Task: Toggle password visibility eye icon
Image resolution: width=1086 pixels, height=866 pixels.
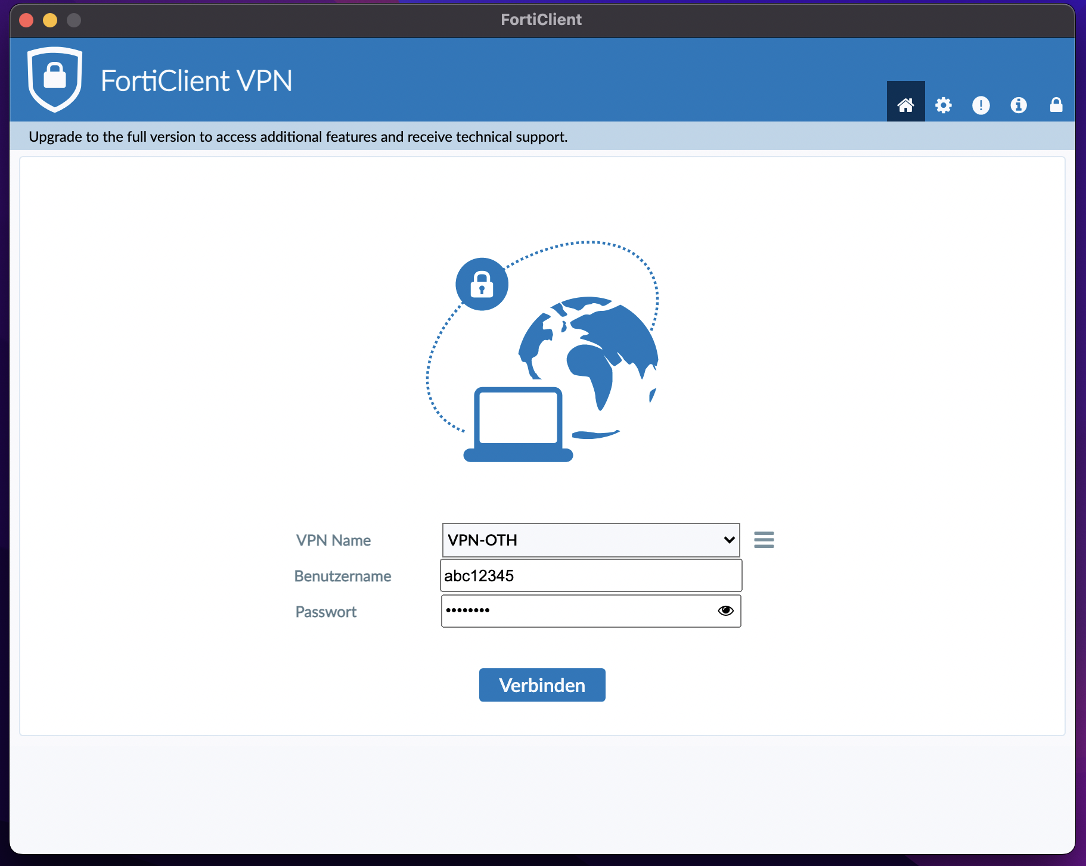Action: 725,610
